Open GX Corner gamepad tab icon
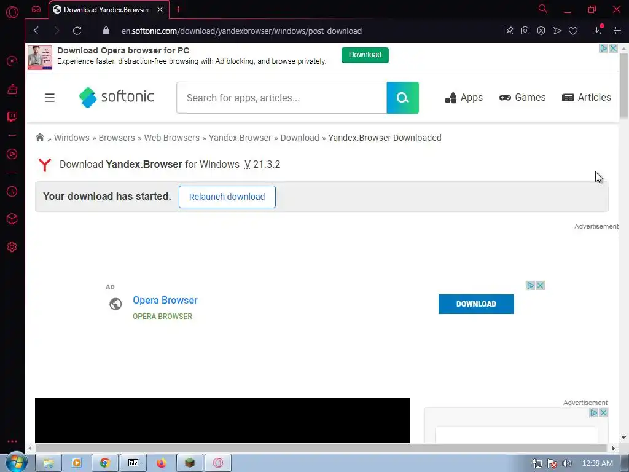This screenshot has width=629, height=472. coord(36,9)
